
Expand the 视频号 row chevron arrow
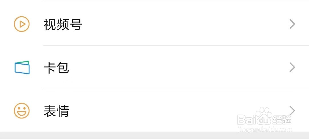point(292,24)
